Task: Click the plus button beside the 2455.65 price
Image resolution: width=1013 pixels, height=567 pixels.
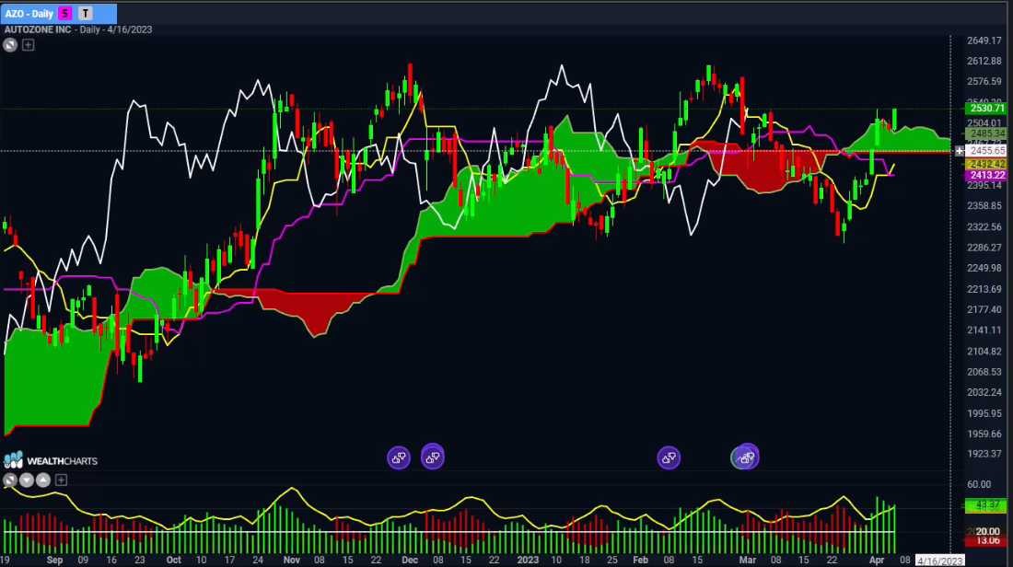Action: [x=960, y=151]
